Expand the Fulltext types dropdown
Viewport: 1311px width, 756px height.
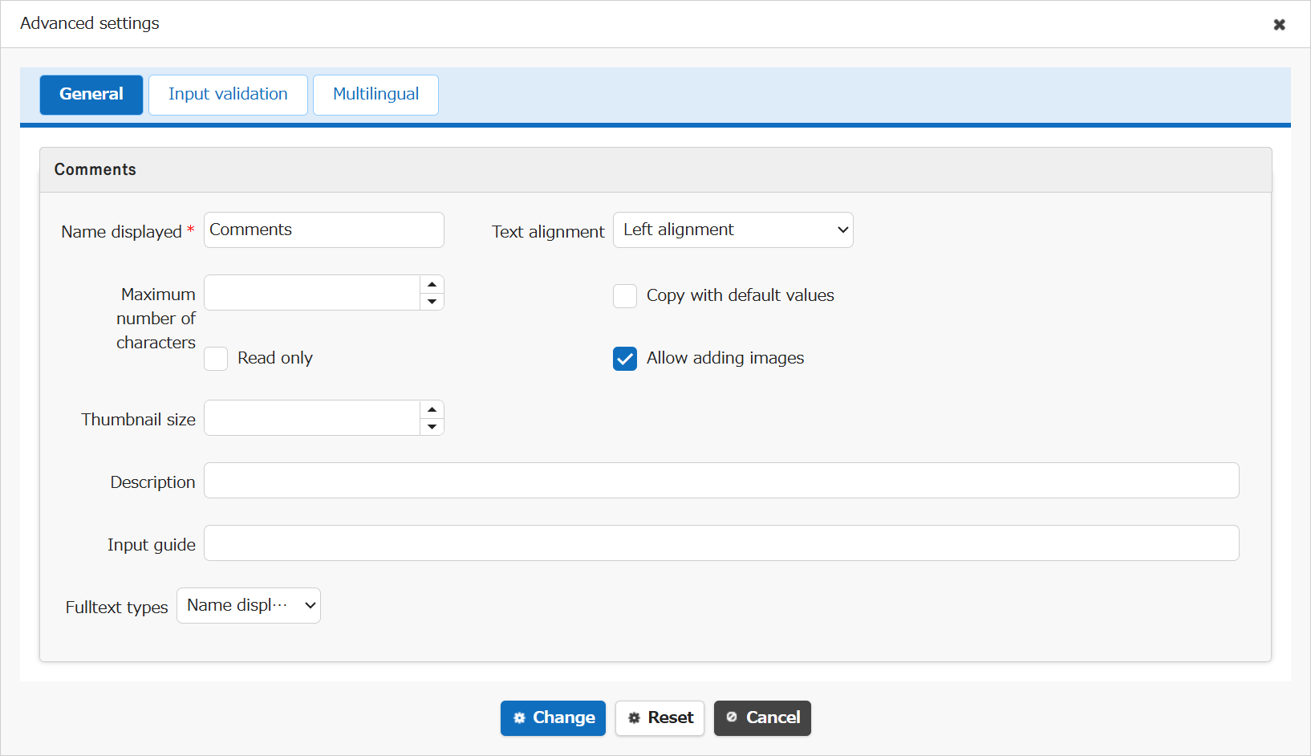pos(249,606)
